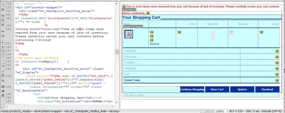Choose the Select tool in status bar

(203, 111)
